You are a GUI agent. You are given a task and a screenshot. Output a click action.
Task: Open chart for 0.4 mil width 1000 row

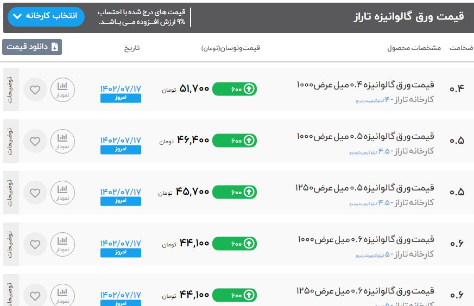pyautogui.click(x=62, y=90)
